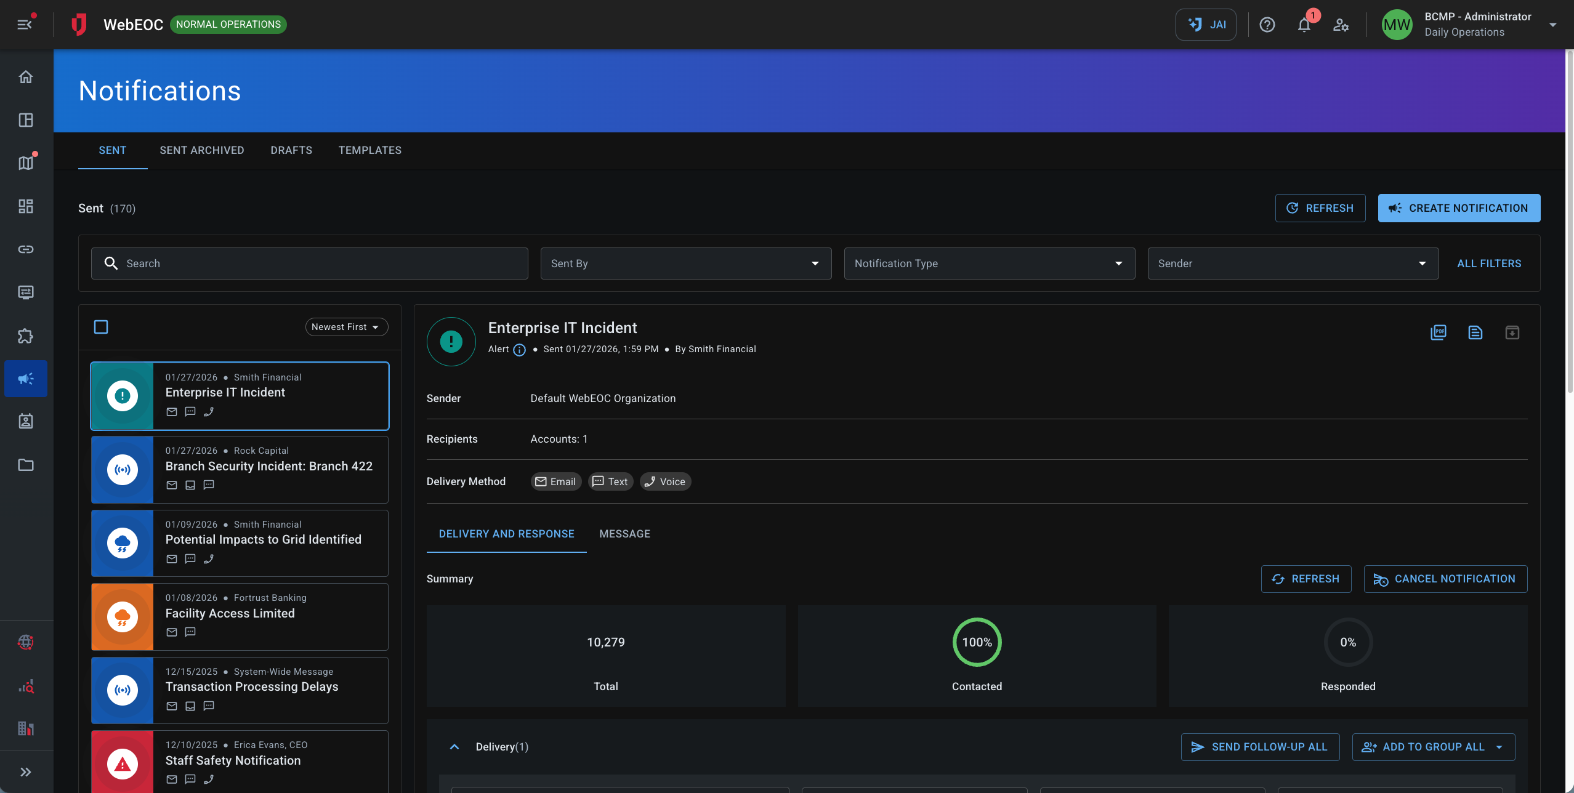The height and width of the screenshot is (793, 1574).
Task: Expand the BCMP Administrator account dropdown
Action: point(1553,25)
